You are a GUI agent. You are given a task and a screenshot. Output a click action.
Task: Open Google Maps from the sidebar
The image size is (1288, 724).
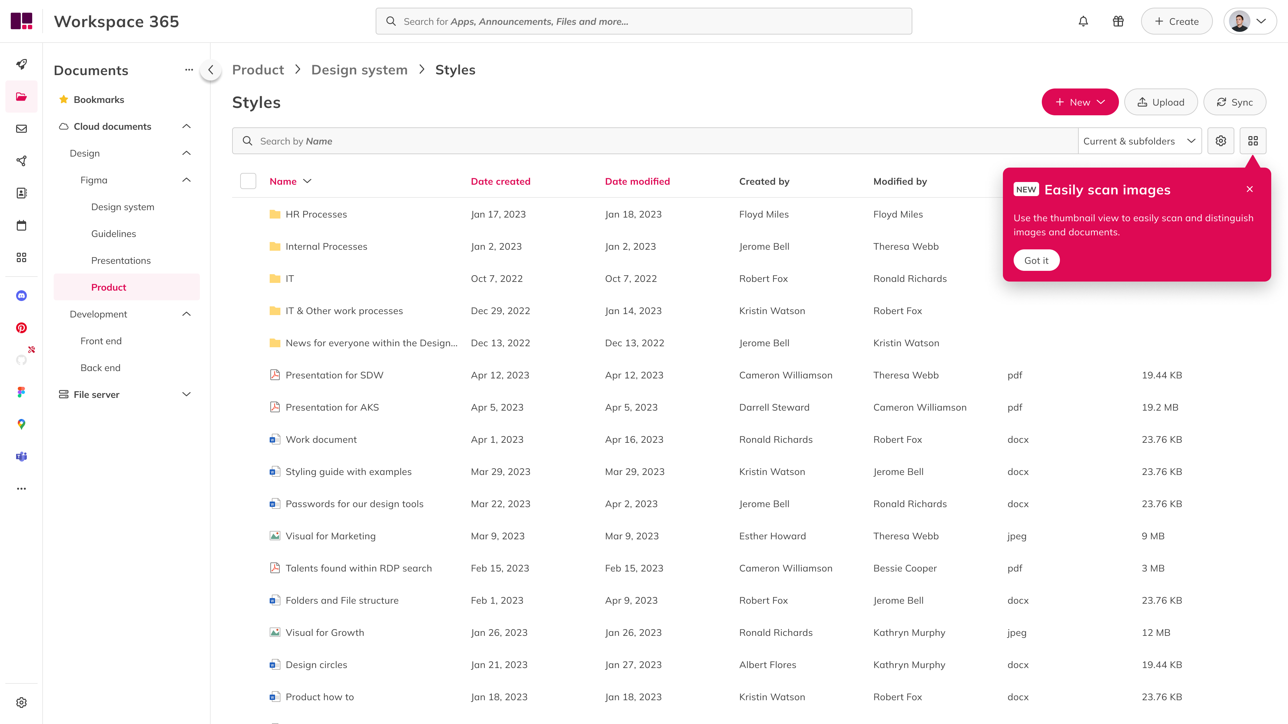(x=21, y=424)
